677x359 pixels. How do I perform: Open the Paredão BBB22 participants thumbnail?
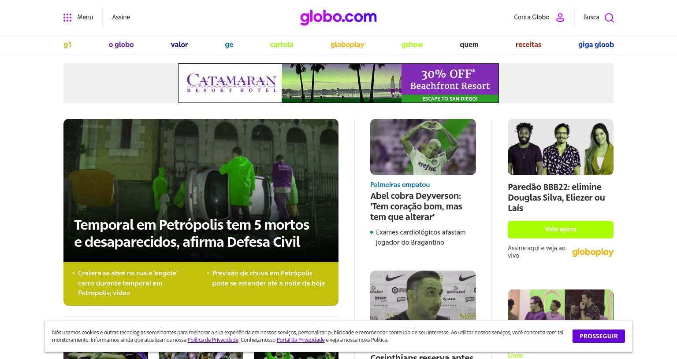tap(561, 147)
